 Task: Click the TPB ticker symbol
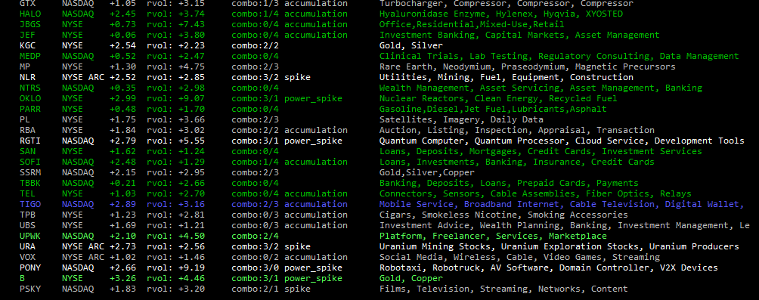pyautogui.click(x=27, y=215)
